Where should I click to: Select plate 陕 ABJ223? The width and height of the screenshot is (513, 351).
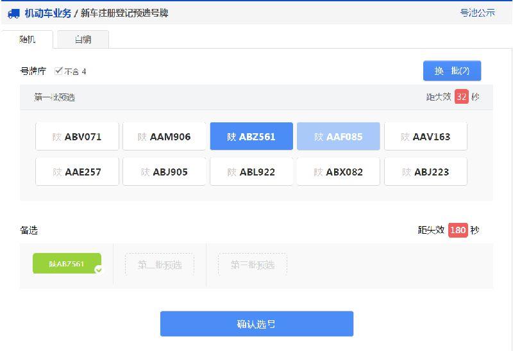(x=426, y=172)
